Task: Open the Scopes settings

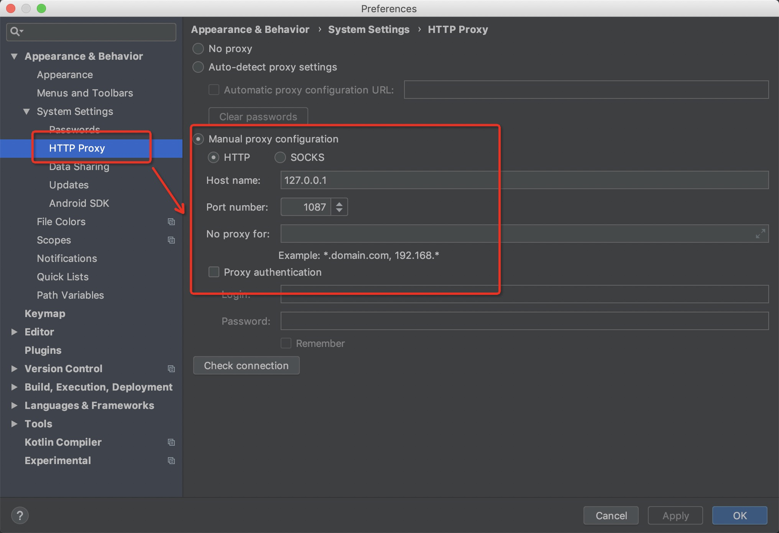Action: [x=54, y=240]
